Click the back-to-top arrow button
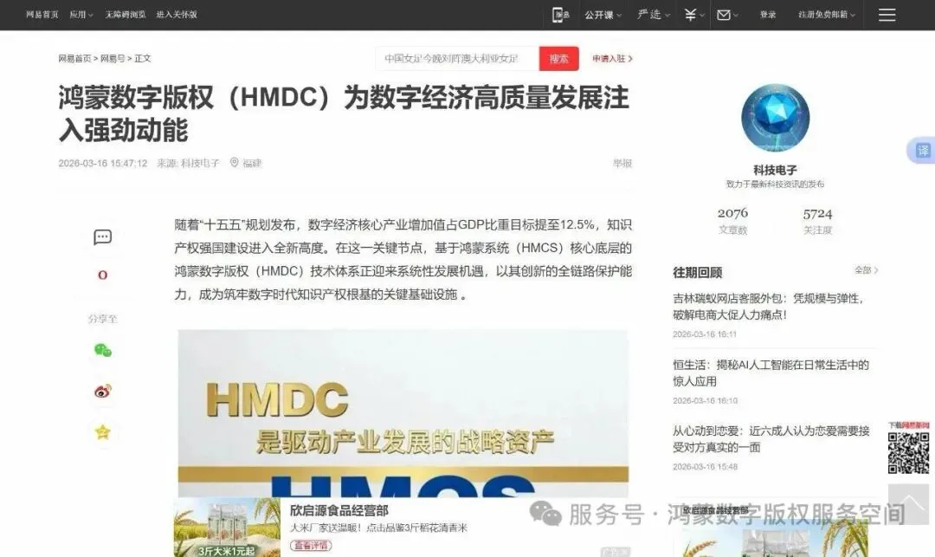This screenshot has width=935, height=557. (x=908, y=504)
